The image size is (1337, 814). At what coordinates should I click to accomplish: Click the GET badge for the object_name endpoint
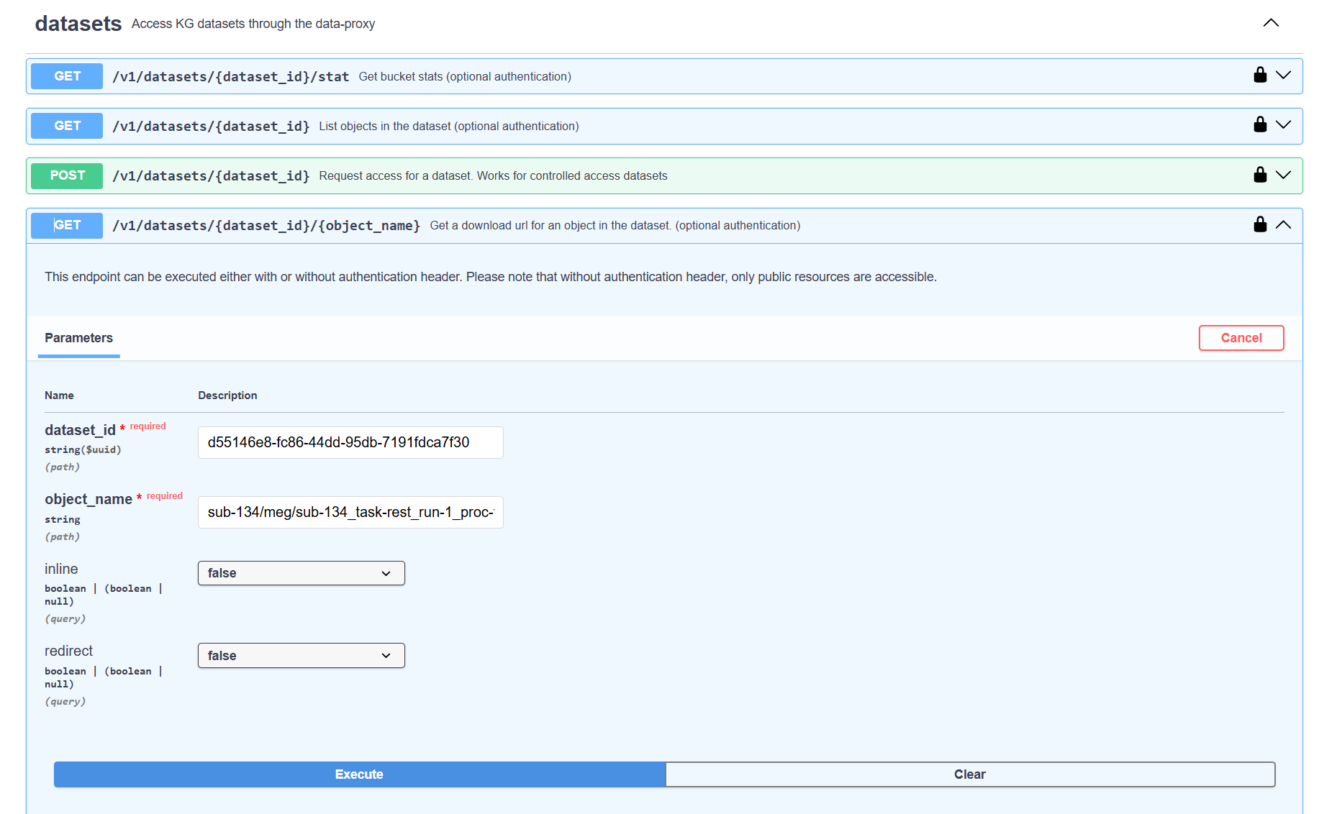67,225
